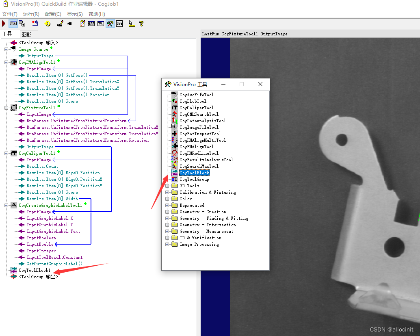420x336 pixels.
Task: Select the <ToolGroup 输入> node
Action: [38, 43]
